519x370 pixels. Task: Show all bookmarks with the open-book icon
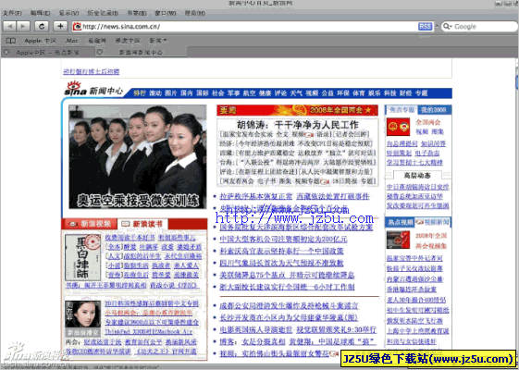[11, 41]
